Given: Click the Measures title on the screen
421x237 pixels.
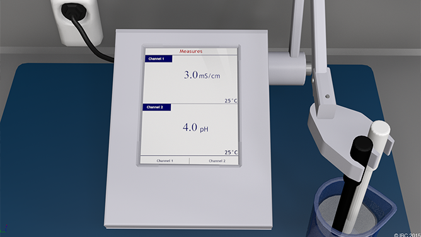Looking at the screenshot, I should point(191,51).
